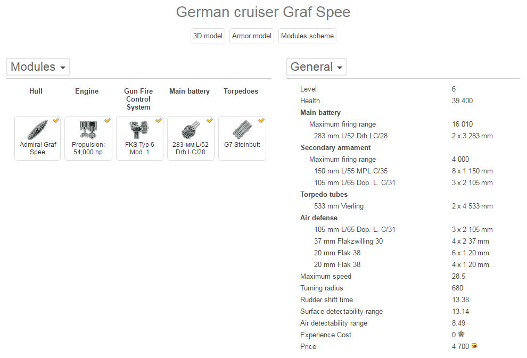Click the 6 x 1 20 mm value
The width and height of the screenshot is (527, 358).
(470, 253)
